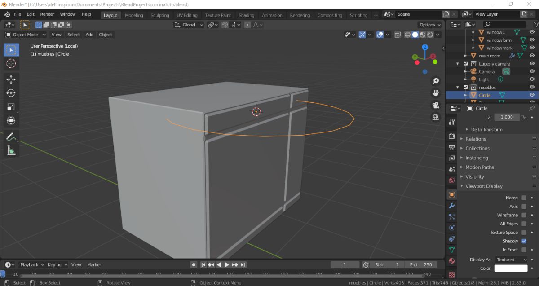The width and height of the screenshot is (539, 286).
Task: Expand the Motion Paths panel
Action: click(x=479, y=167)
